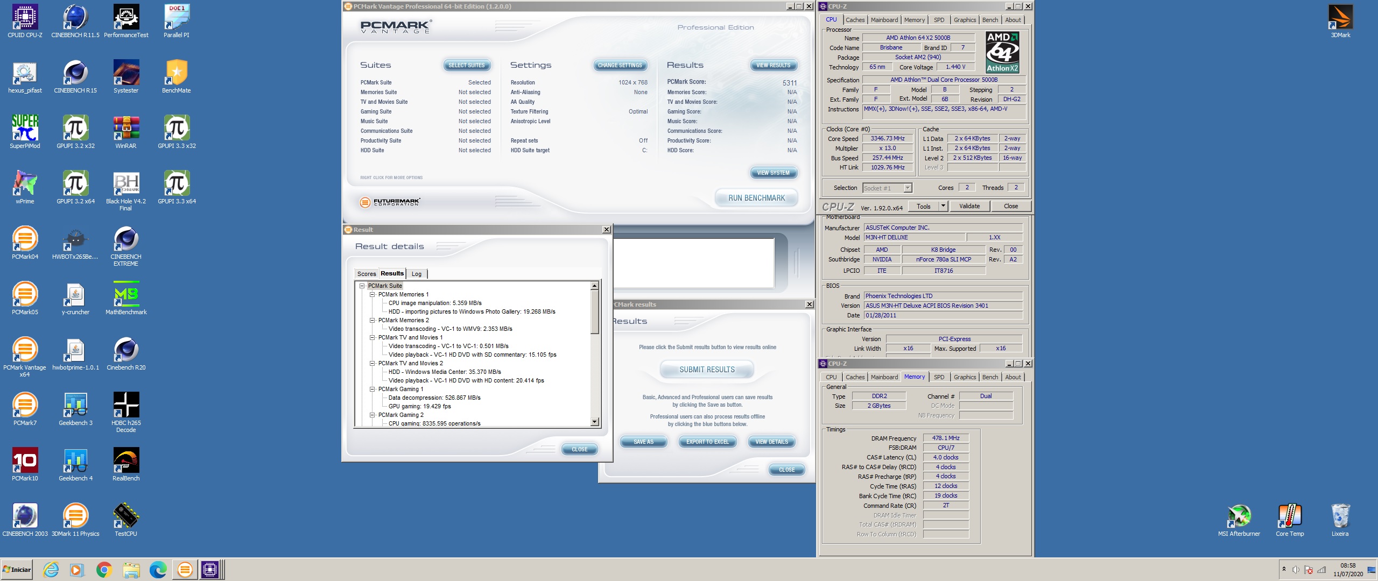Collapse PCMark Suite tree root

pos(362,286)
